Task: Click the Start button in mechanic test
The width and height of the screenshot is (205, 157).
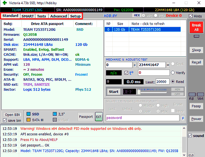Action: [114, 92]
